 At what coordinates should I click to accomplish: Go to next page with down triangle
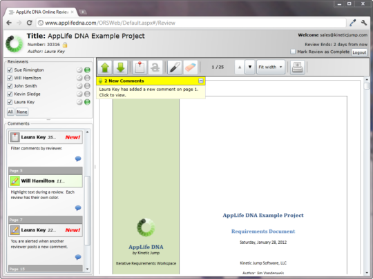(250, 67)
